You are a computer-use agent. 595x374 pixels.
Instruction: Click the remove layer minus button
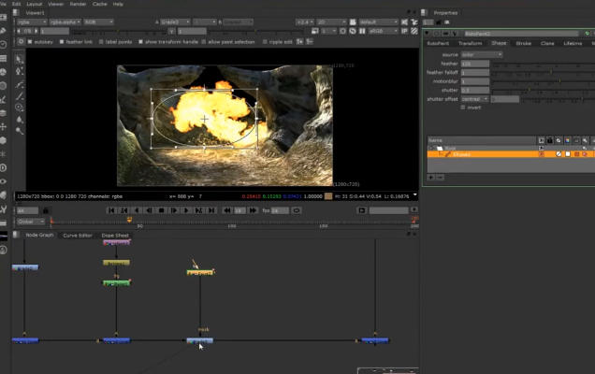coord(441,176)
